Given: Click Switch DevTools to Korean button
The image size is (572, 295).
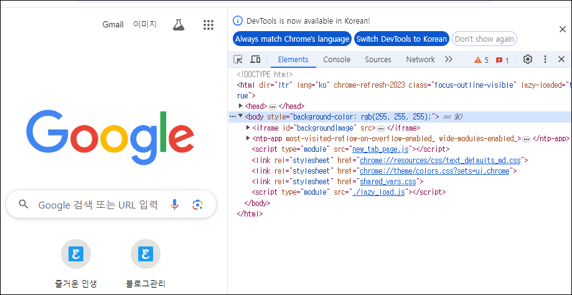Looking at the screenshot, I should tap(401, 39).
